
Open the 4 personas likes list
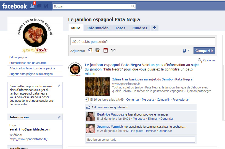(102, 107)
